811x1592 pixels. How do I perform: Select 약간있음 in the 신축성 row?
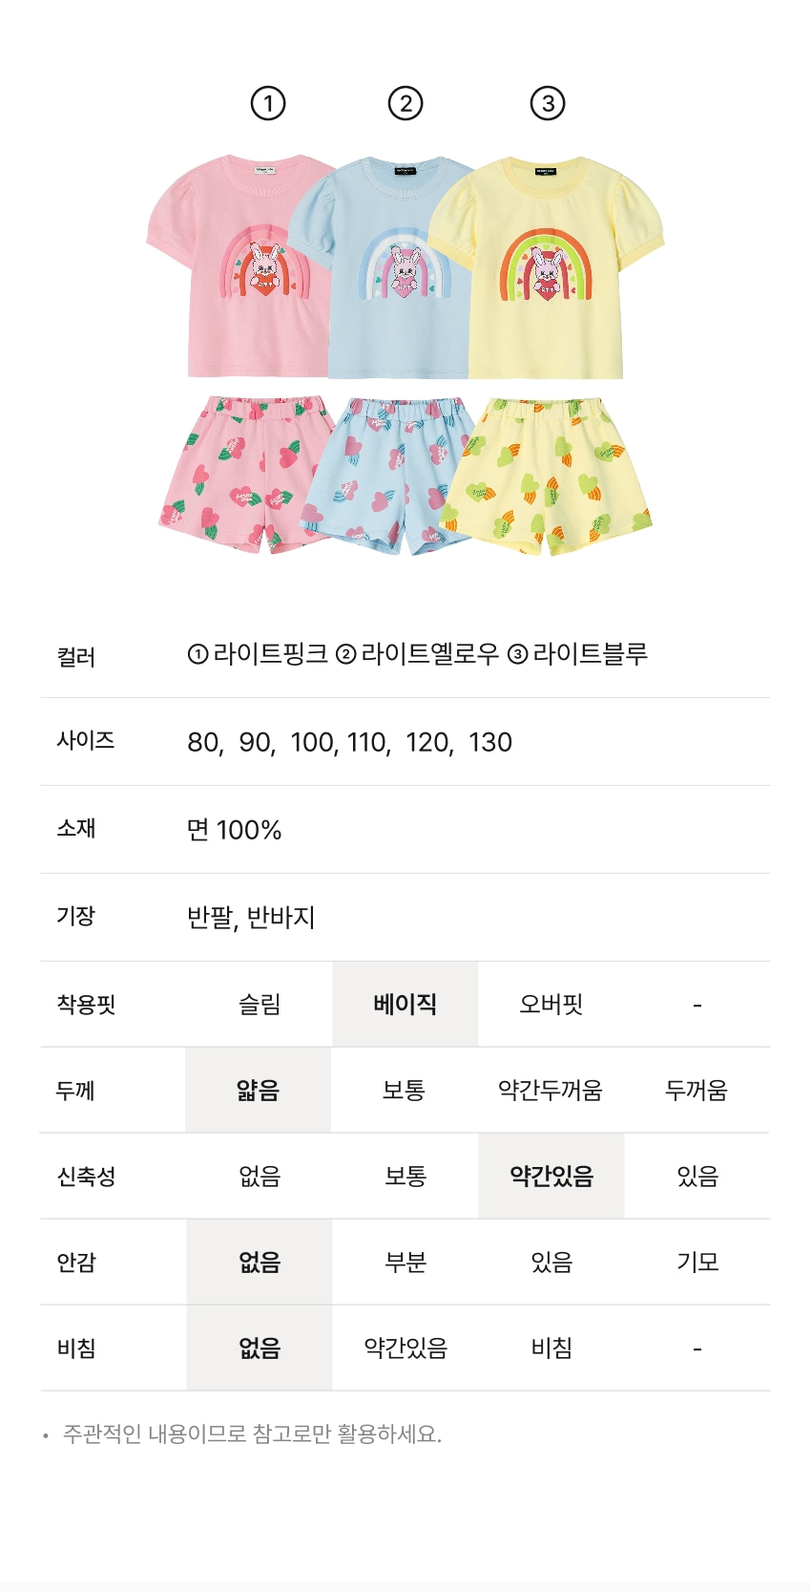pos(551,1177)
